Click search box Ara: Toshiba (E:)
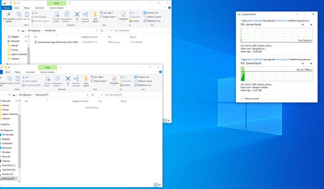 138,31
